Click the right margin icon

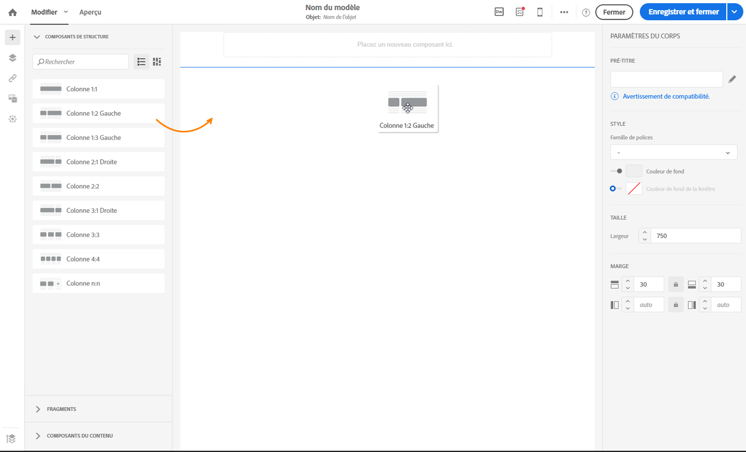tap(692, 305)
